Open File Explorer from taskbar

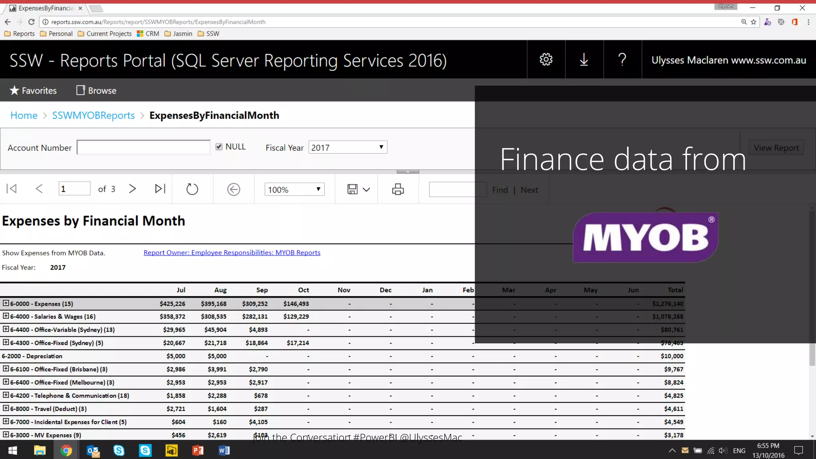coord(39,450)
